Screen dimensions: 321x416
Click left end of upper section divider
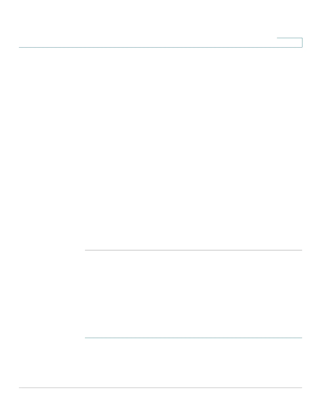[86, 250]
